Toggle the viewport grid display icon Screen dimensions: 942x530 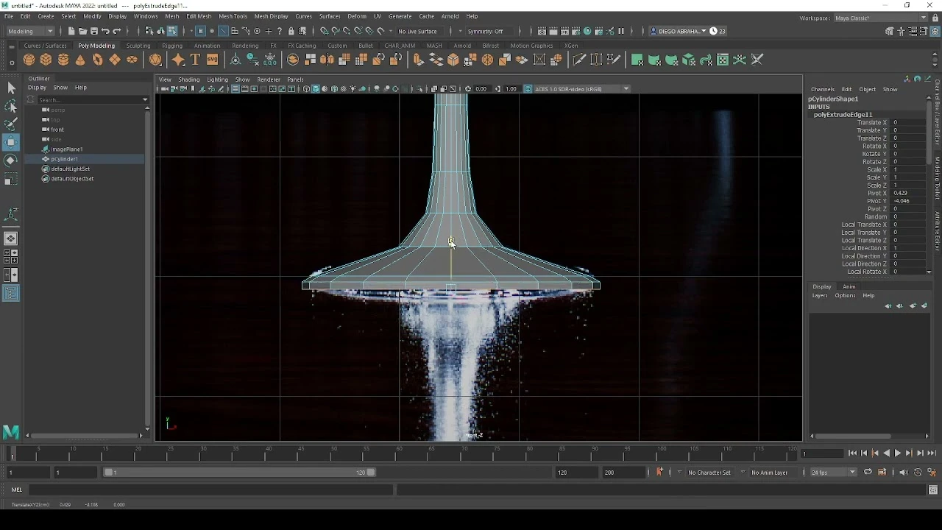click(x=235, y=89)
